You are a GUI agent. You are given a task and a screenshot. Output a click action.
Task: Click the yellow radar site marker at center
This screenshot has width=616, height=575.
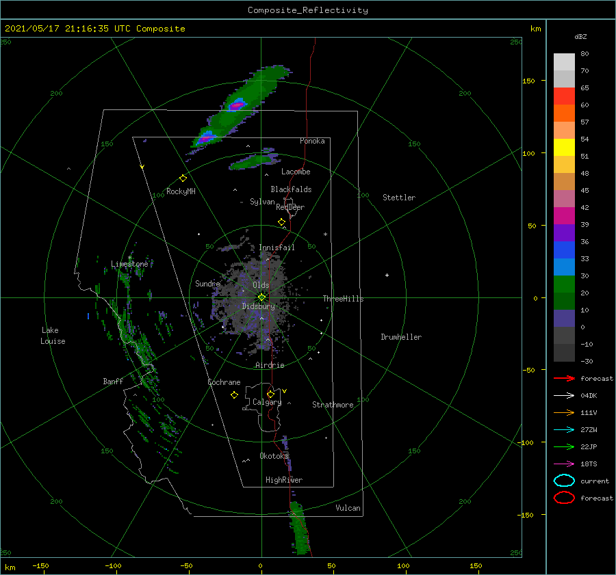(261, 297)
